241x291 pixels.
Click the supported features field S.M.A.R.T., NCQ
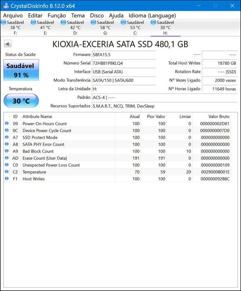click(165, 106)
